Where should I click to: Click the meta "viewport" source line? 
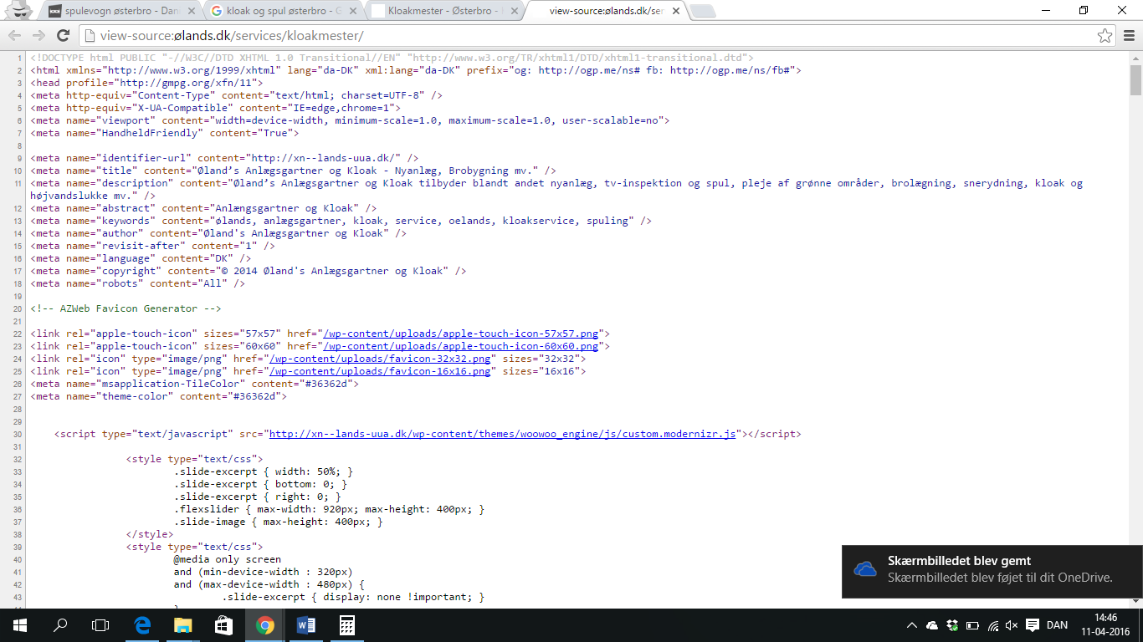click(x=350, y=120)
